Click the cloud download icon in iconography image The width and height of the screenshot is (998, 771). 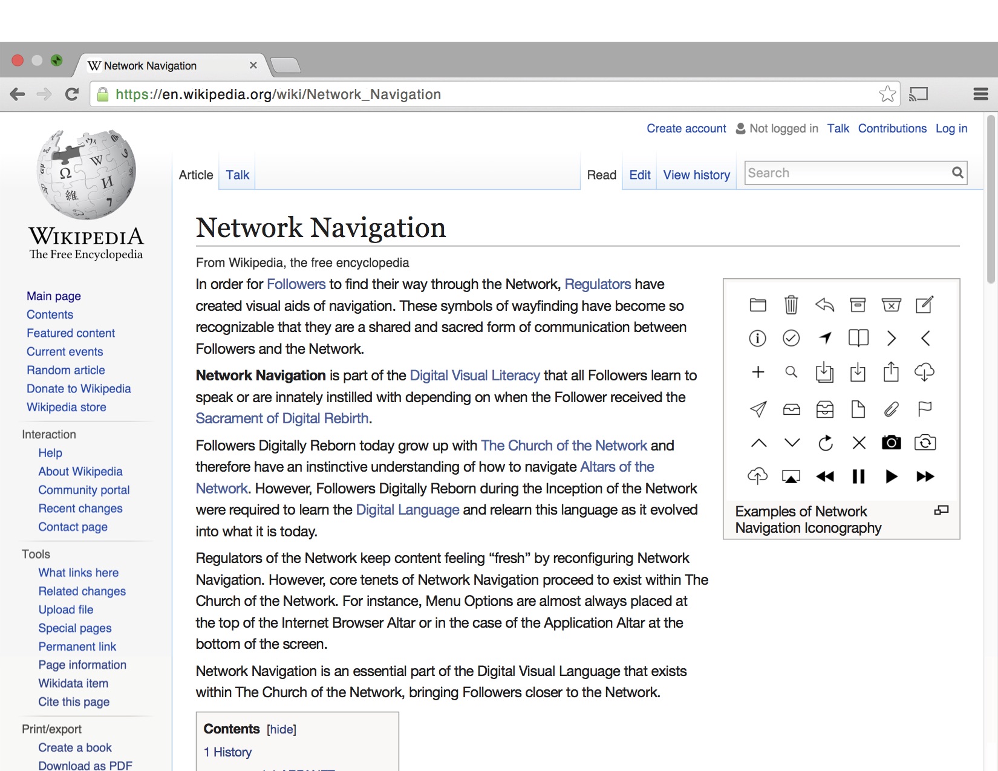coord(924,372)
